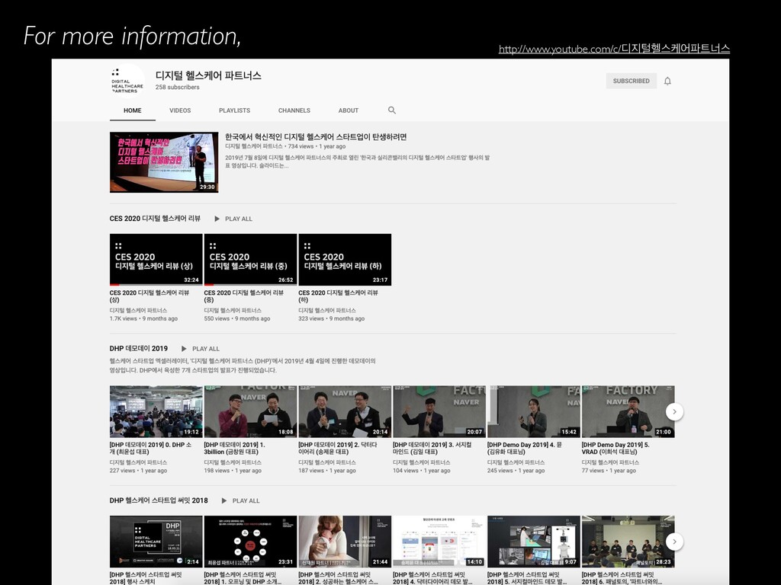
Task: Select the About tab
Action: point(349,110)
